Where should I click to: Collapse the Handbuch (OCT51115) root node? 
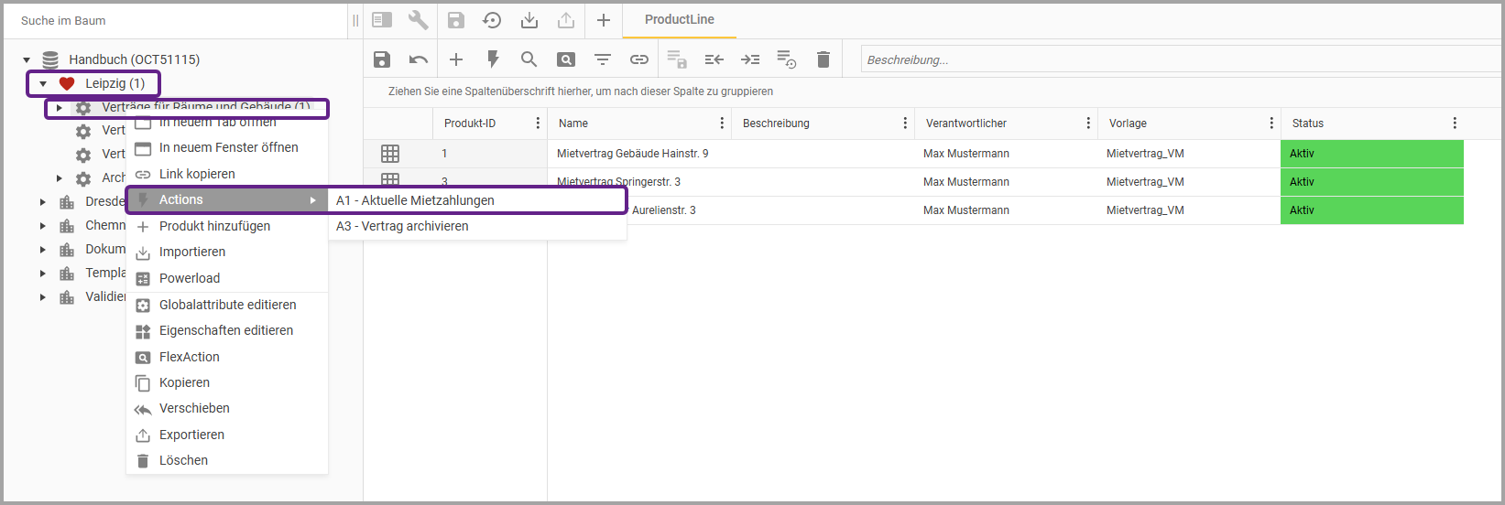tap(27, 60)
